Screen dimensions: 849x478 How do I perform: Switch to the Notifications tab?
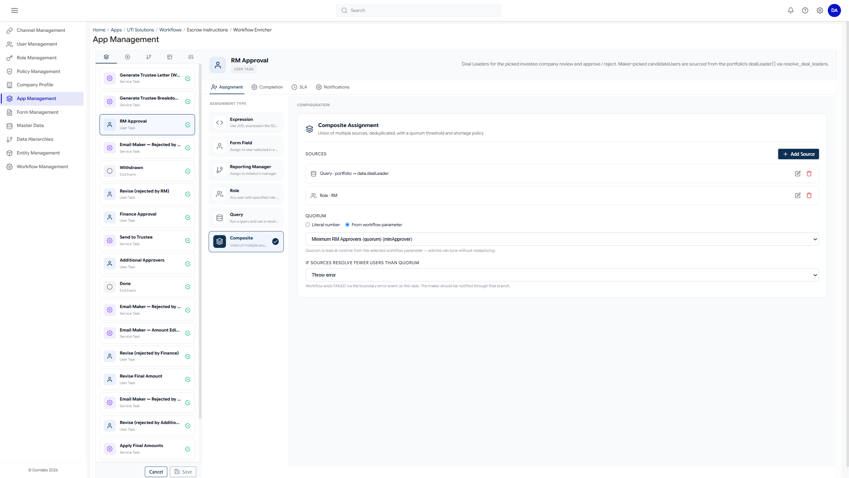pyautogui.click(x=333, y=87)
